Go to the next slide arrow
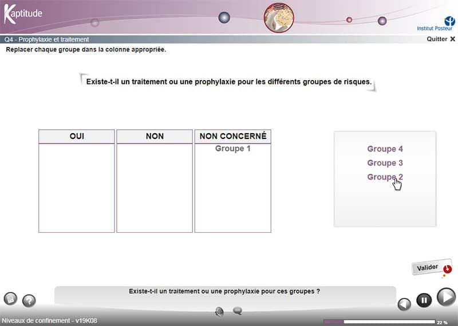This screenshot has width=458, height=326. (x=446, y=297)
